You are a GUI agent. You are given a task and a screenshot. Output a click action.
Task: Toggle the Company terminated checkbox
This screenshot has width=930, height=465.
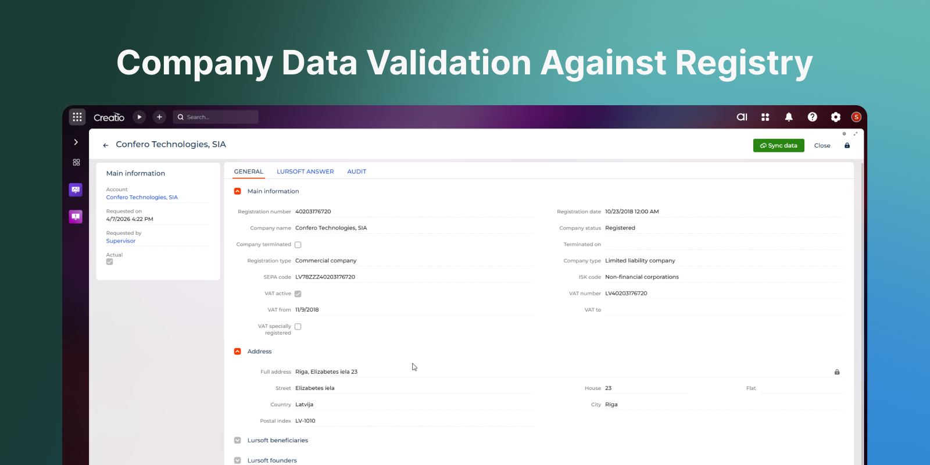pyautogui.click(x=298, y=245)
